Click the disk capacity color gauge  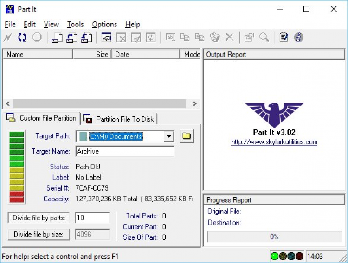point(17,167)
